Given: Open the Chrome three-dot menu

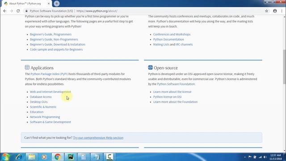Looking at the screenshot, I should click(x=282, y=11).
